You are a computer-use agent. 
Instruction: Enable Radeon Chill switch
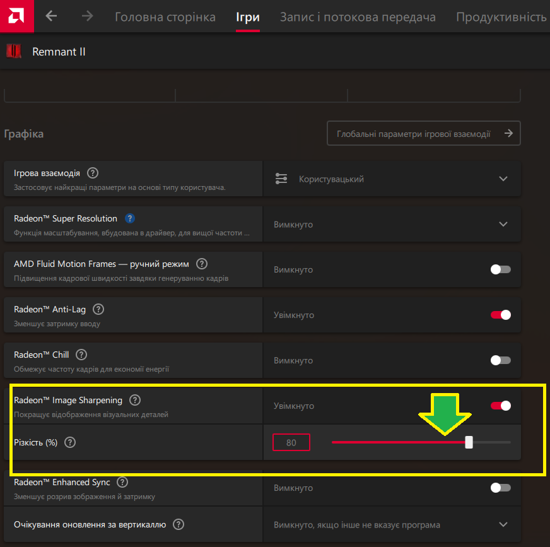click(x=501, y=360)
